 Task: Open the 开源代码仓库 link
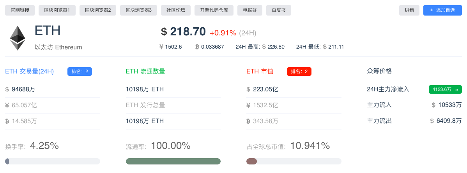point(214,10)
